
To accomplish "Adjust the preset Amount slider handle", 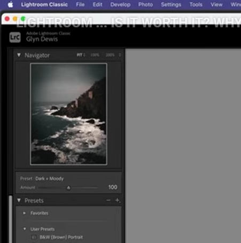I will [68, 188].
